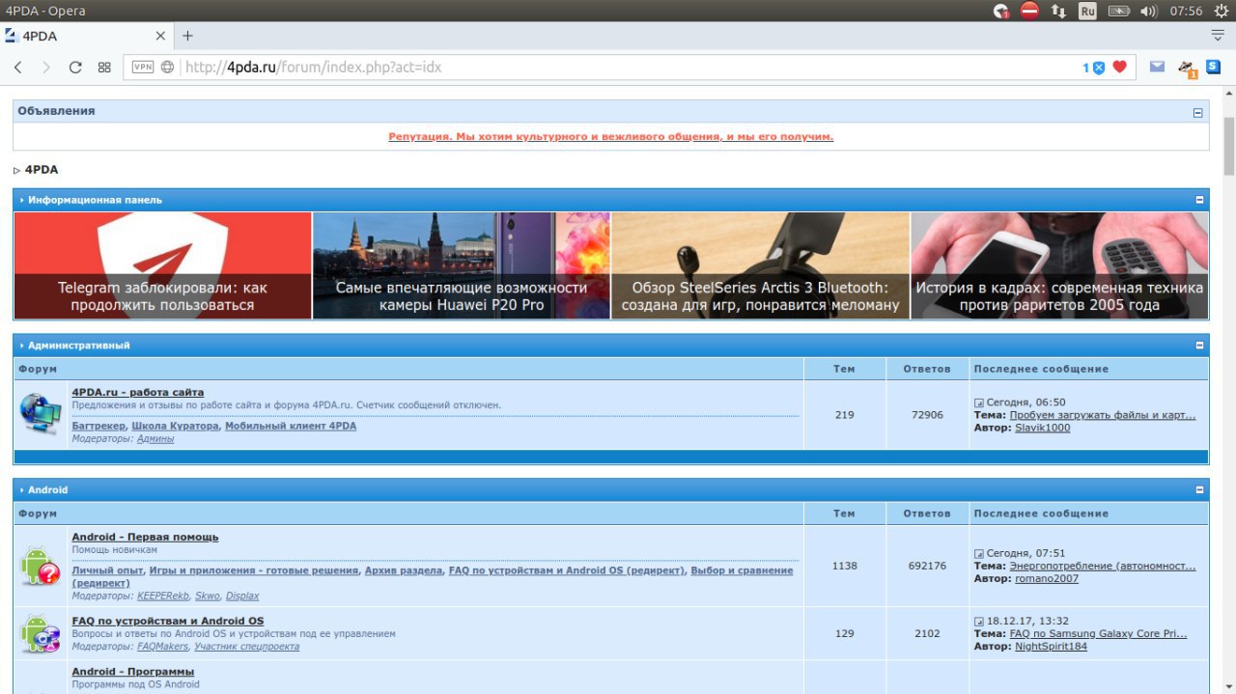The height and width of the screenshot is (694, 1236).
Task: Open Android - Программы forum
Action: (x=132, y=671)
